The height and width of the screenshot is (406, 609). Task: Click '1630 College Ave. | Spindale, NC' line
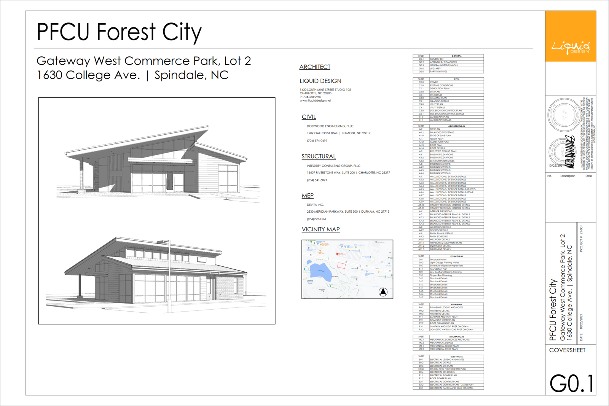[x=132, y=75]
